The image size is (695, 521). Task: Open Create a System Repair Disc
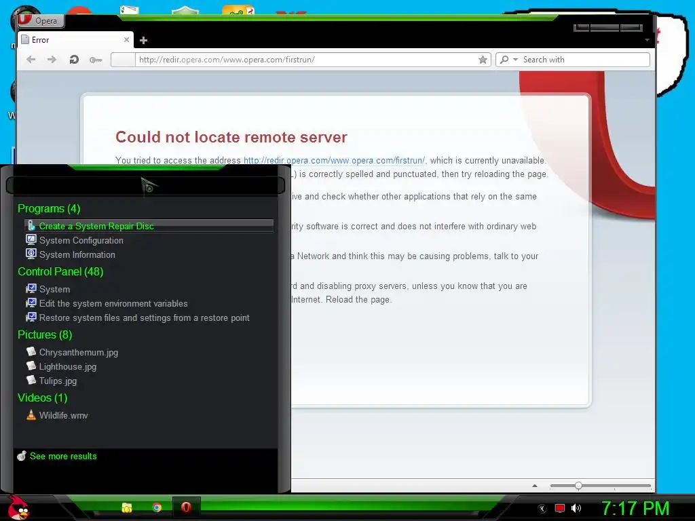pos(149,226)
